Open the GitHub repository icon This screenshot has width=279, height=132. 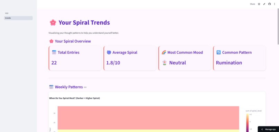tap(269, 4)
